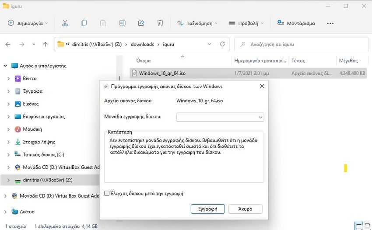Open the Προβολή view menu

click(246, 23)
